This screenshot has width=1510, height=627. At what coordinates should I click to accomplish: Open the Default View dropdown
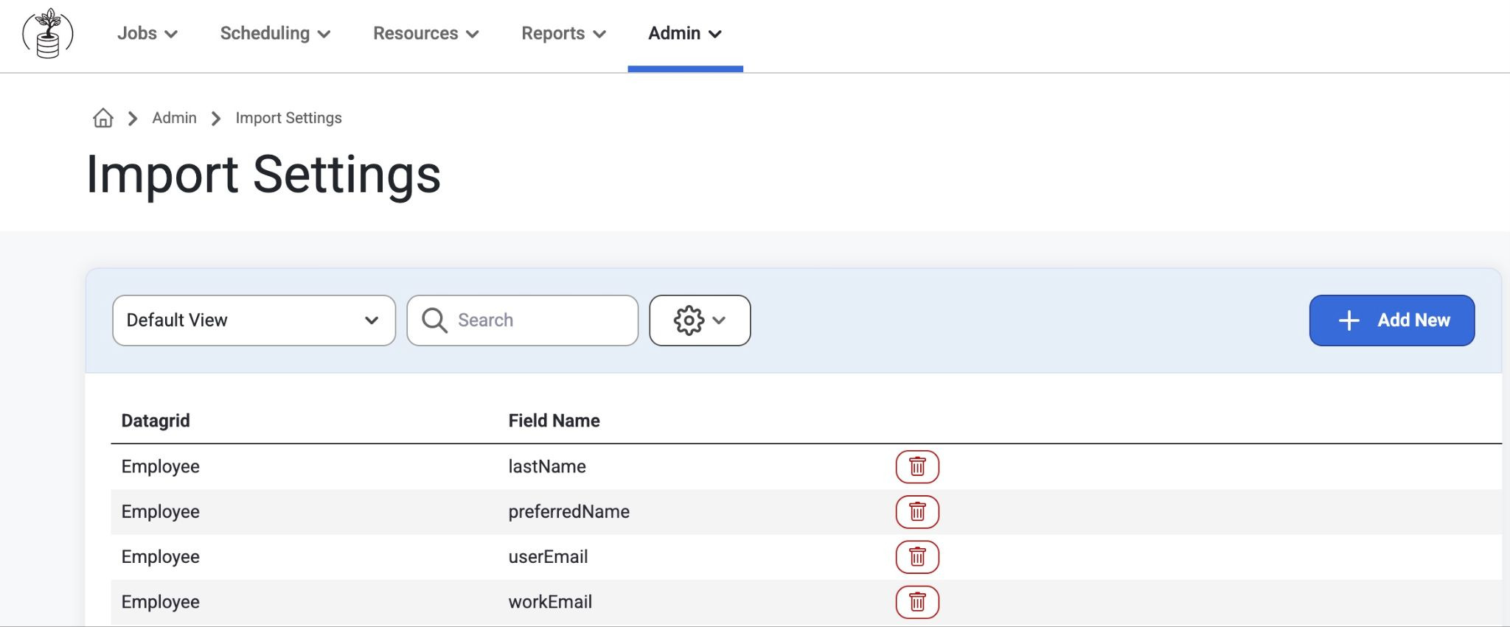click(x=254, y=320)
